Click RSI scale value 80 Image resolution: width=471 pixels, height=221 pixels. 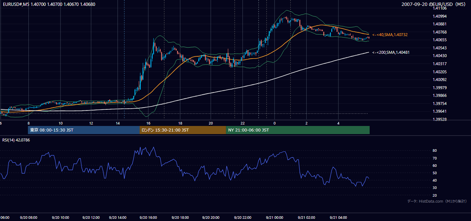pos(435,151)
